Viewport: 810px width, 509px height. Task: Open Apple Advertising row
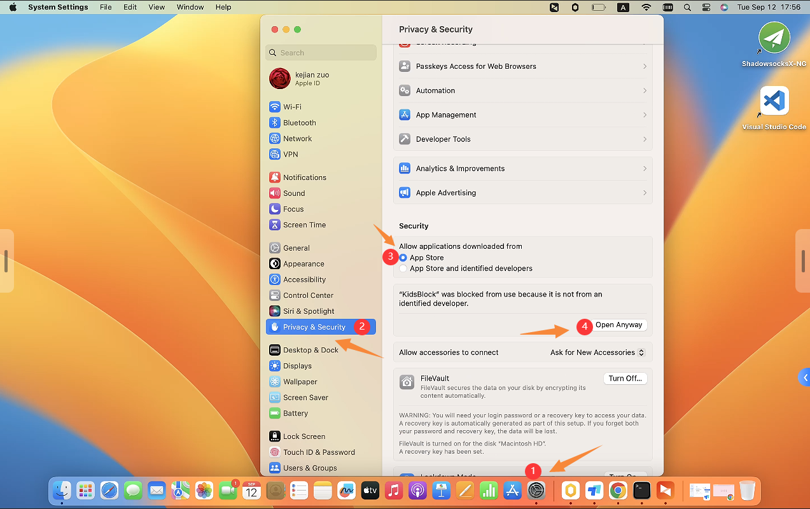tap(523, 193)
